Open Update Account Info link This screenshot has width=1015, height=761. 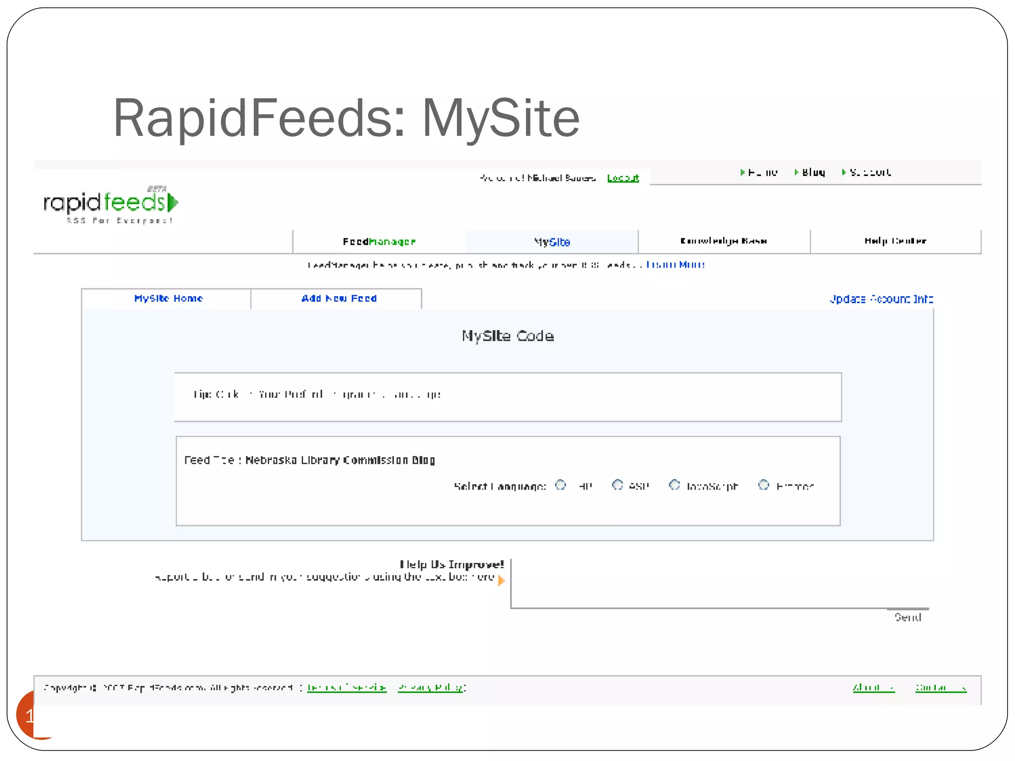[882, 299]
